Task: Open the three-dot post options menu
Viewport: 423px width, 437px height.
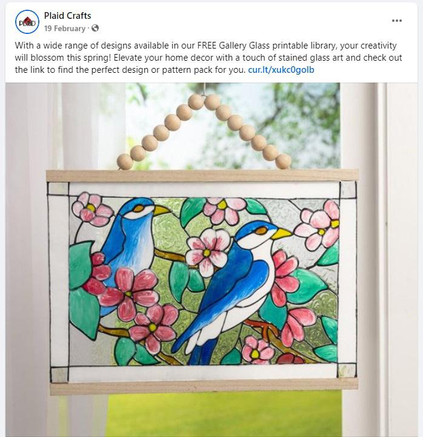Action: [396, 21]
